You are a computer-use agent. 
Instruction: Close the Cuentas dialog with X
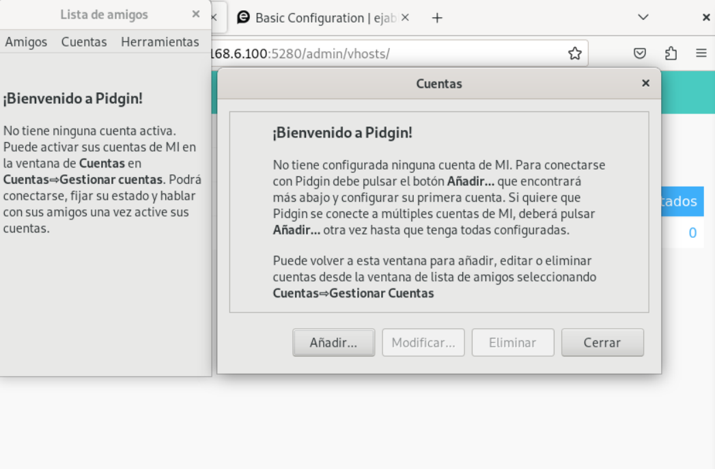tap(645, 83)
